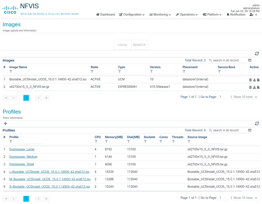
Task: Toggle column chooser for Images table
Action: click(x=250, y=60)
